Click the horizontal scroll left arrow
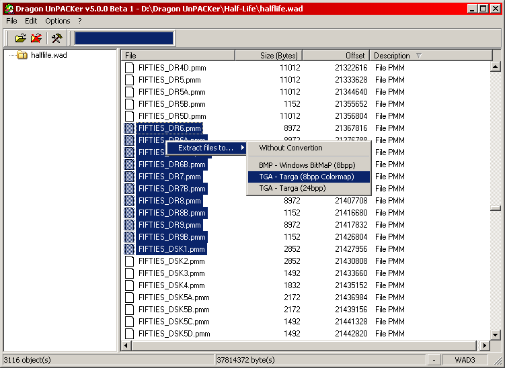This screenshot has height=368, width=505. [126, 346]
